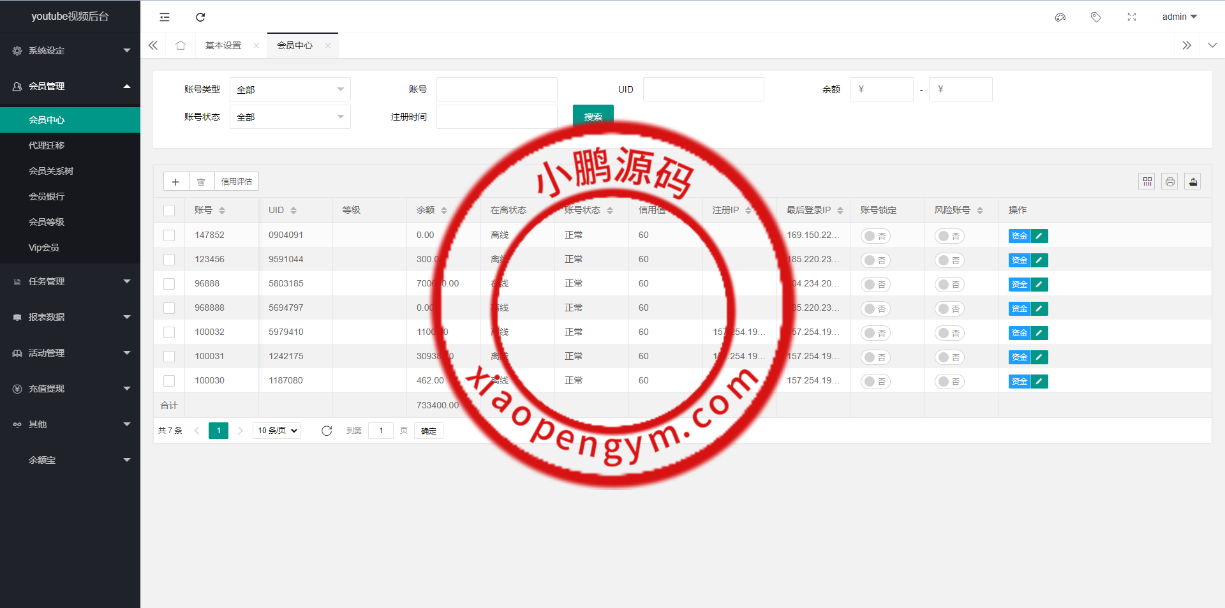
Task: Open the theme palette icon
Action: [x=1060, y=17]
